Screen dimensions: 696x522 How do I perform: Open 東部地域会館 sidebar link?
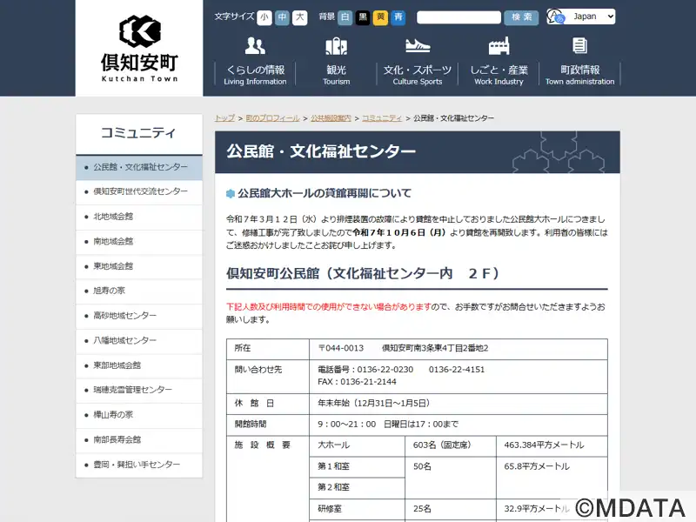pyautogui.click(x=139, y=365)
